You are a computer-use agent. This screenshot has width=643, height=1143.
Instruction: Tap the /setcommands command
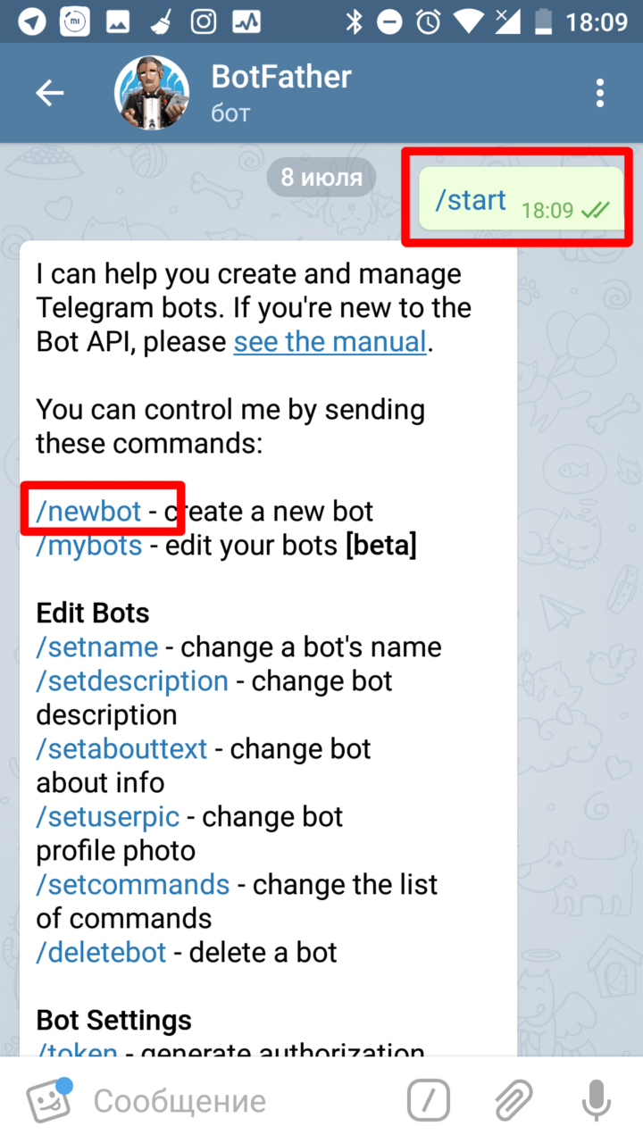(x=133, y=884)
